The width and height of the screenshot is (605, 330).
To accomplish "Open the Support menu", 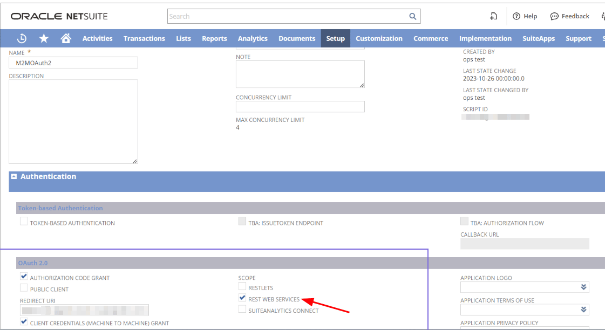I will [579, 38].
